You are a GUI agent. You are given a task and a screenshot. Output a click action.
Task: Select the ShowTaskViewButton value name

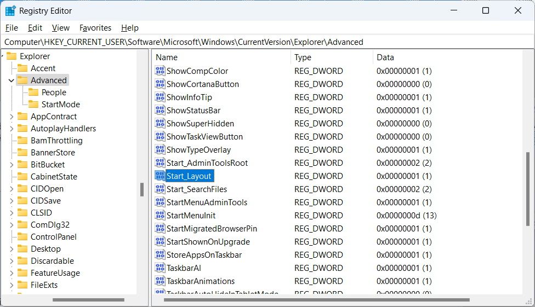tap(204, 137)
